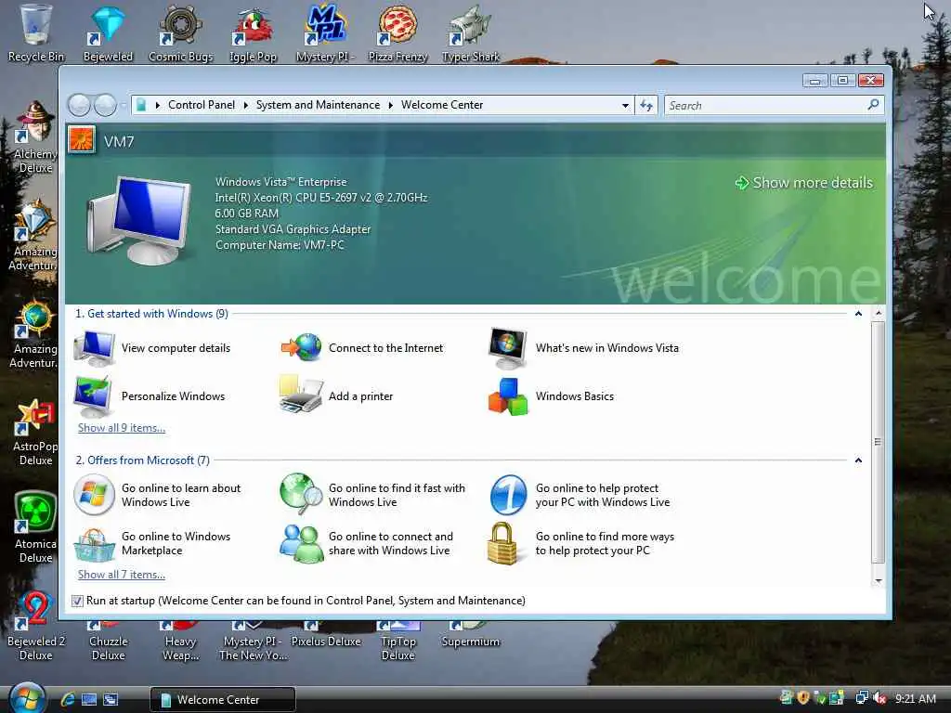Click the Offers from Microsoft heading
The image size is (951, 713).
(x=142, y=460)
